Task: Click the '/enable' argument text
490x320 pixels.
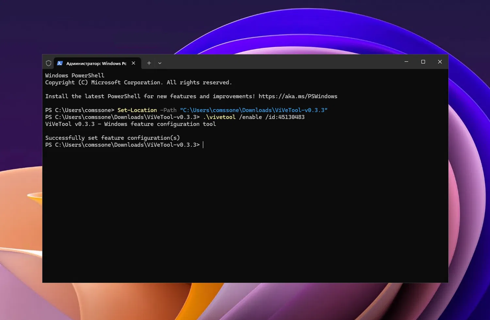Action: (x=251, y=117)
